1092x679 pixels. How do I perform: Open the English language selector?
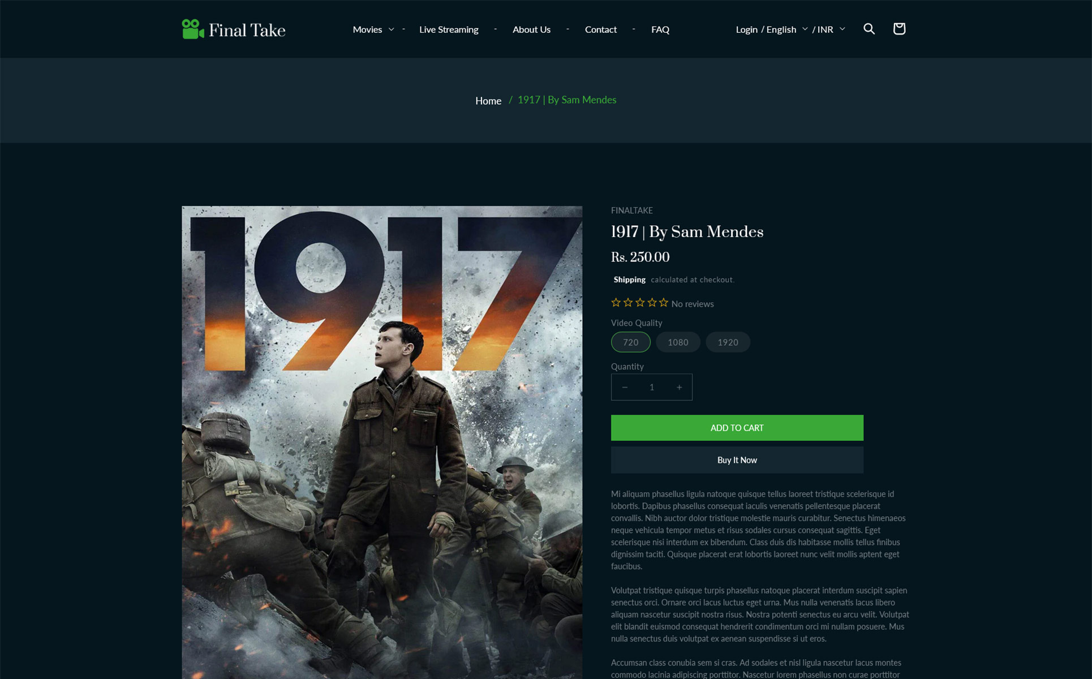point(787,29)
